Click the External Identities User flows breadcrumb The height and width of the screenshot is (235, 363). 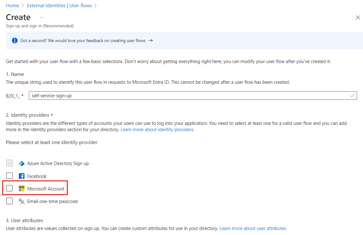click(60, 5)
